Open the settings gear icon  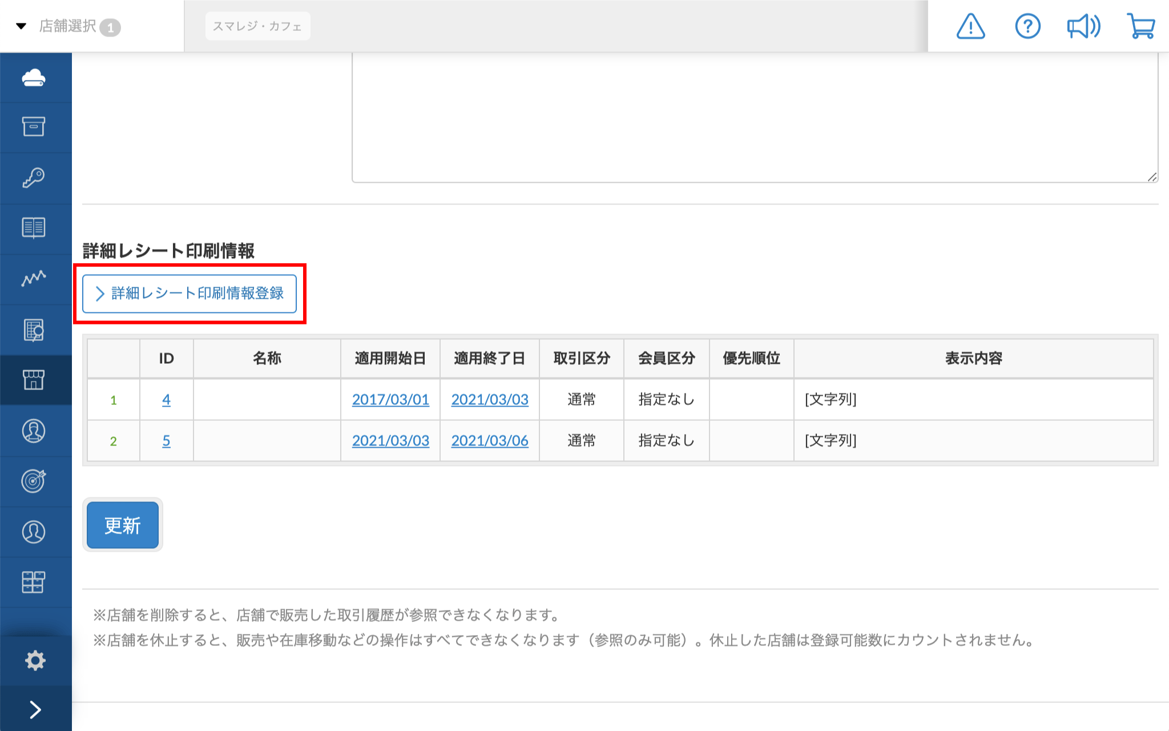click(x=35, y=660)
